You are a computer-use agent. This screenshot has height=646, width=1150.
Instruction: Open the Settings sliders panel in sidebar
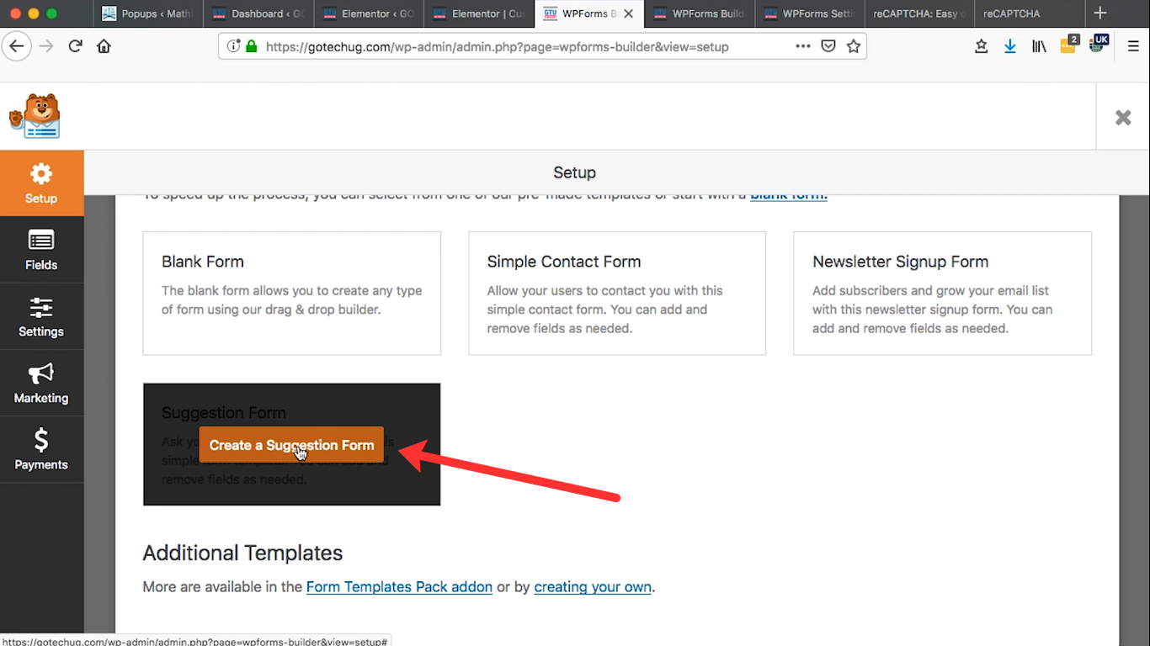tap(41, 316)
